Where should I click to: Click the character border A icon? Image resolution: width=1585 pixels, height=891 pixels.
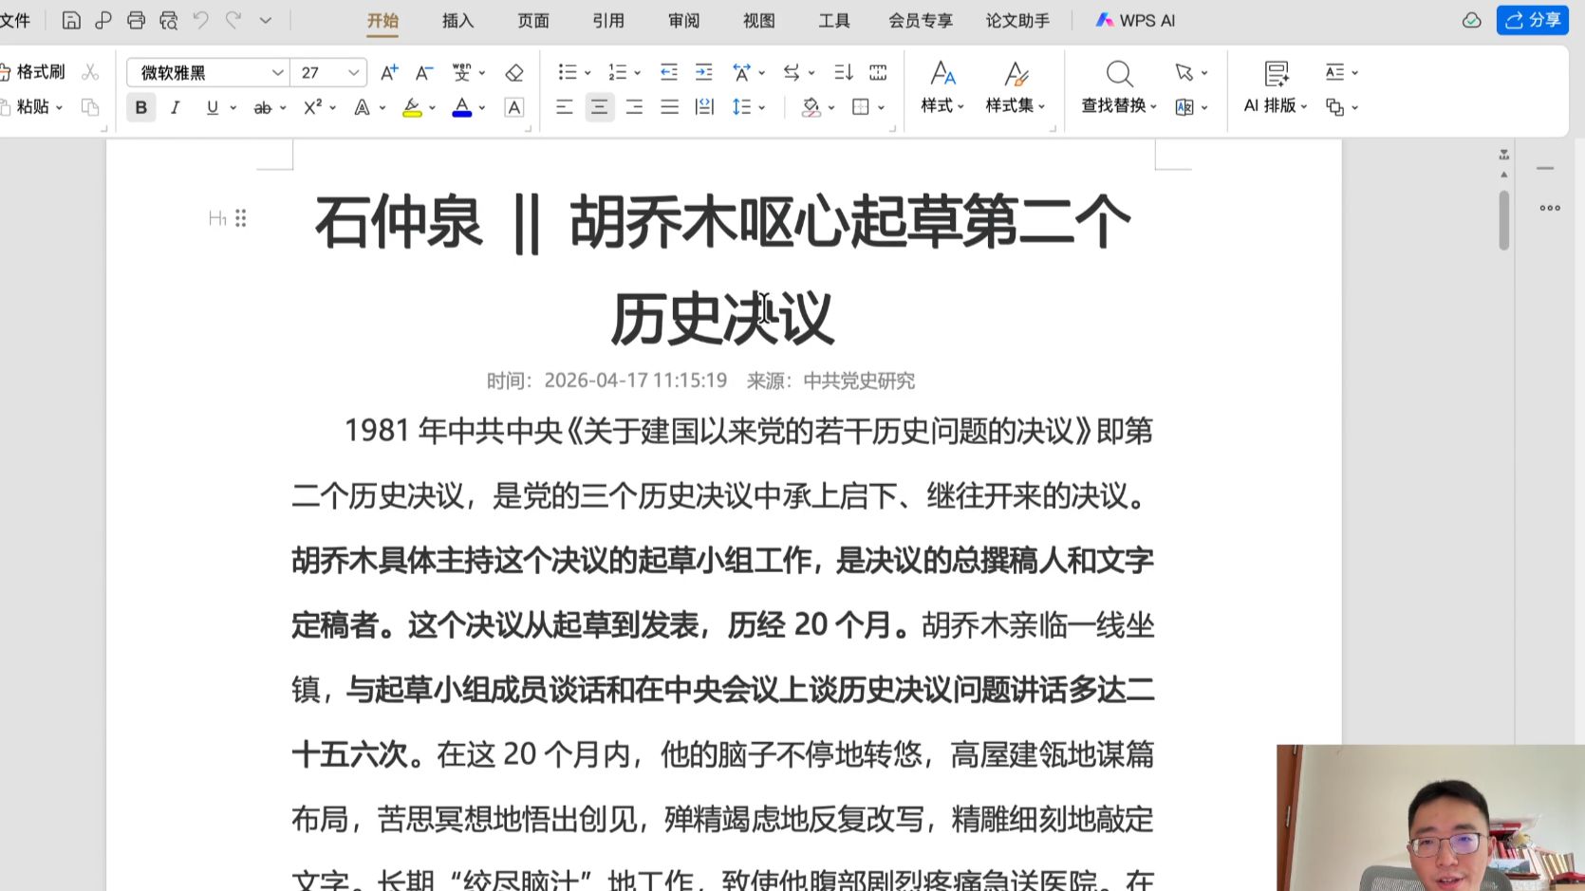coord(514,107)
